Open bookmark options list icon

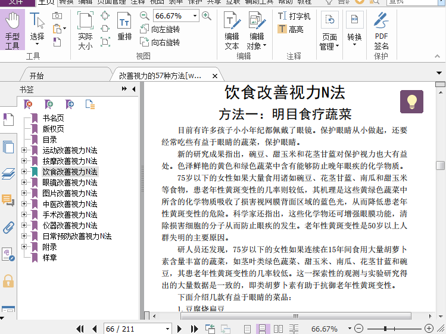(x=90, y=104)
